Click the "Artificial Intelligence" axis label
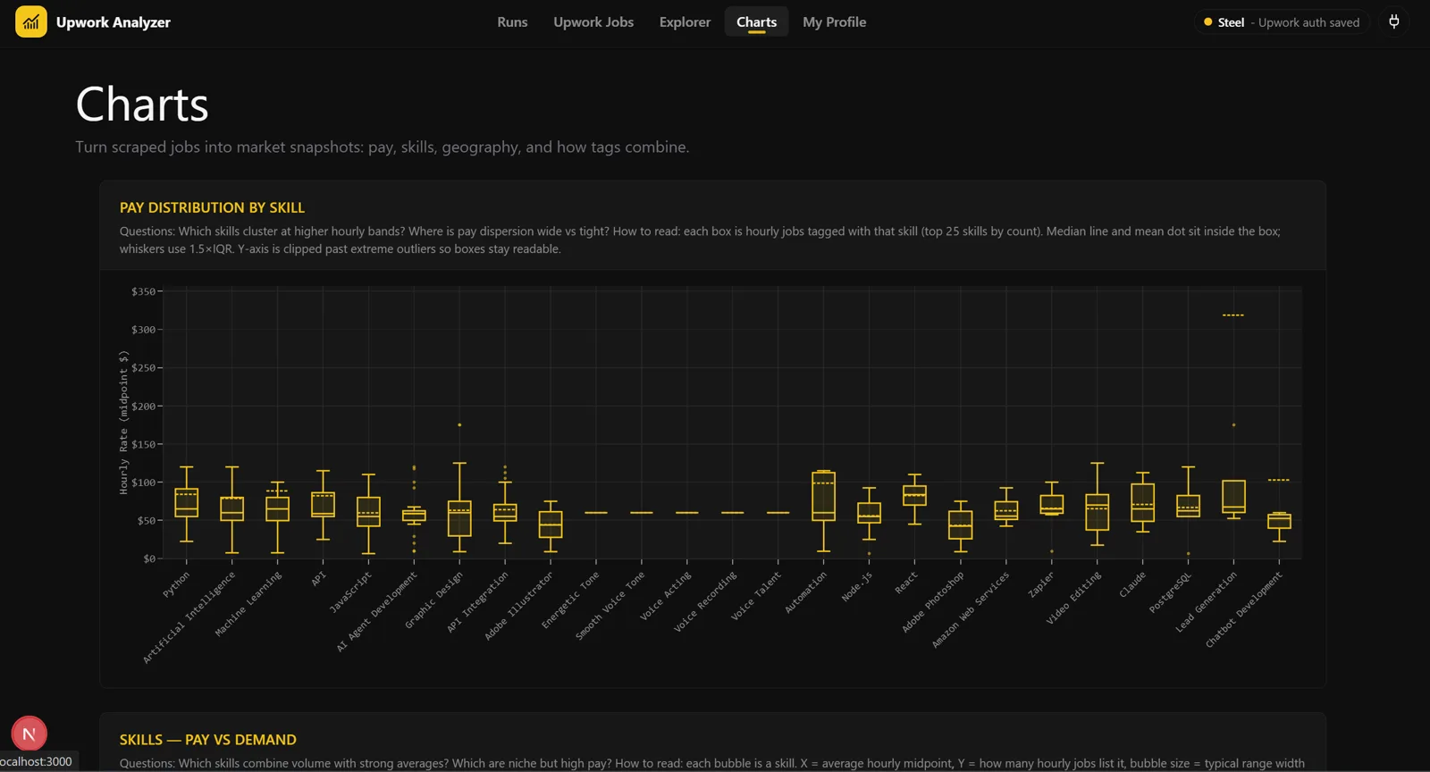The height and width of the screenshot is (772, 1430). click(x=189, y=617)
